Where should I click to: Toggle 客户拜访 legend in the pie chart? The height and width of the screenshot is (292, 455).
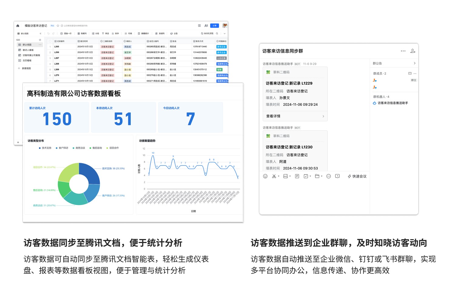[62, 148]
